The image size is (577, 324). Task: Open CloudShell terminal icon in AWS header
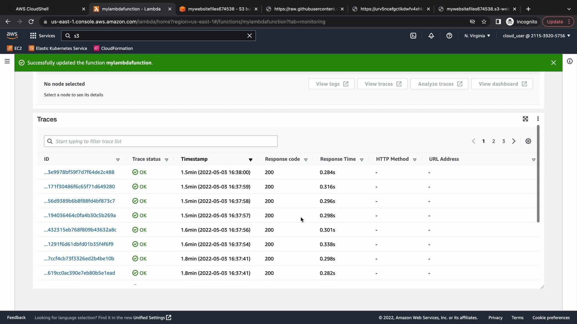413,36
